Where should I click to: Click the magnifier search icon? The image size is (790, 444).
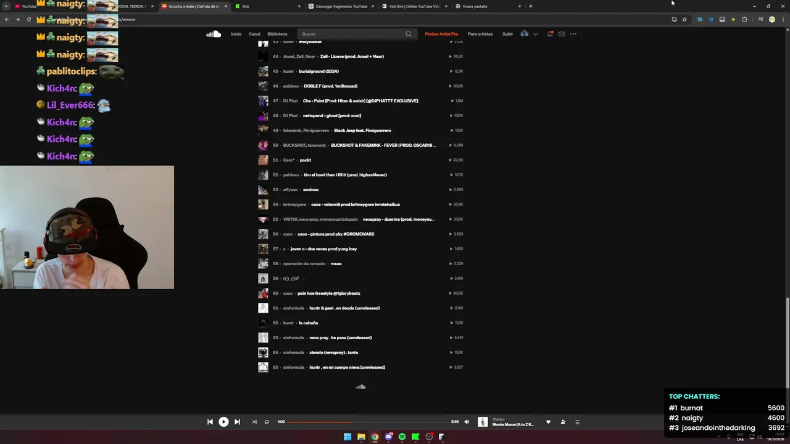[409, 34]
